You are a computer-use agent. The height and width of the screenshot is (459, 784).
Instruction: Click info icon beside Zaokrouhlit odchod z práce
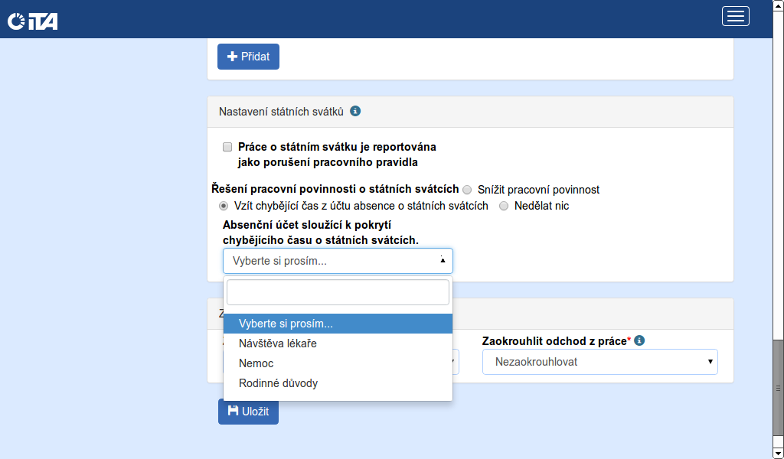point(639,340)
